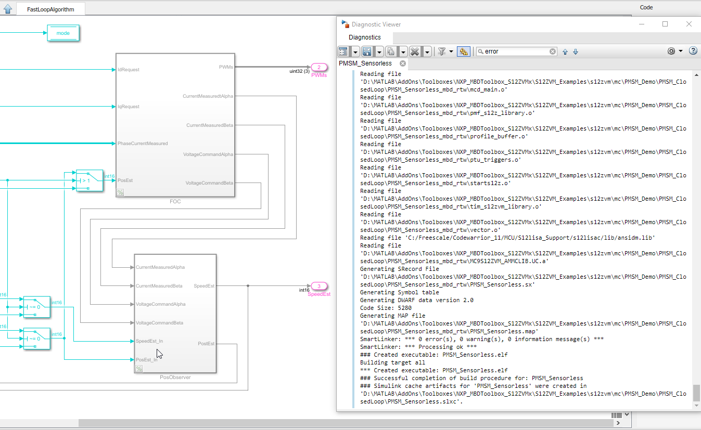Clear all messages in the Diagnostic Viewer
The height and width of the screenshot is (430, 701).
coord(415,51)
